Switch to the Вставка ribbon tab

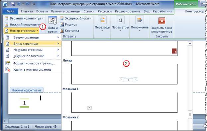tap(42, 11)
